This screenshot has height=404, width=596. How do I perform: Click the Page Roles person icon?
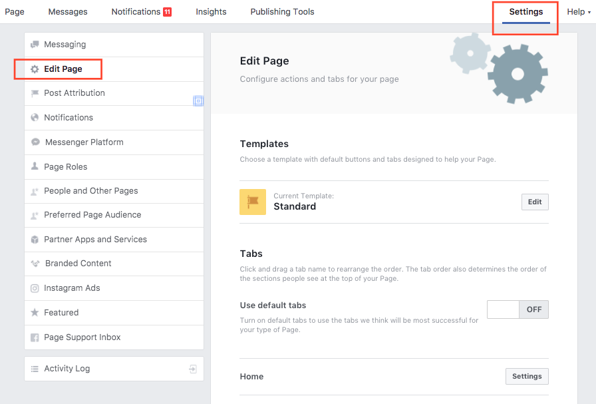[x=35, y=166]
